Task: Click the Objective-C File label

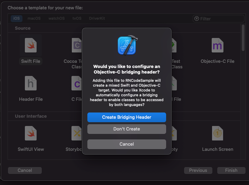Action: point(217,61)
